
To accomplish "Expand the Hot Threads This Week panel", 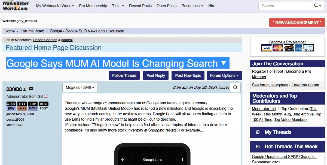I will (258, 147).
